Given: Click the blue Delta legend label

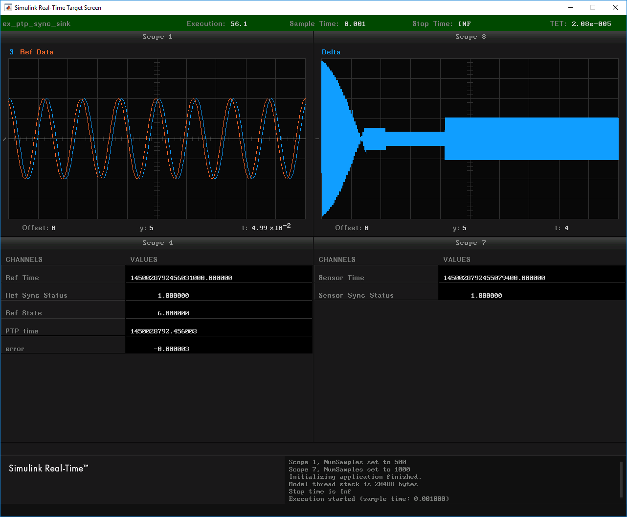Looking at the screenshot, I should (331, 52).
